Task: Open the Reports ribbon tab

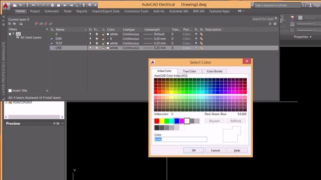Action: pos(82,11)
